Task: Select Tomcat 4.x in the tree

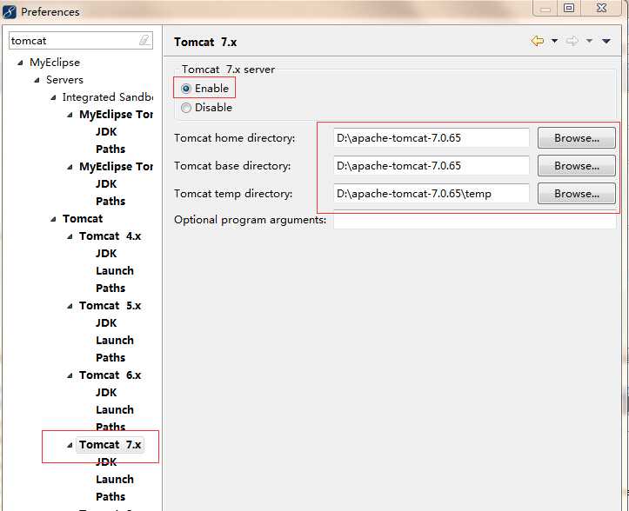Action: point(110,236)
